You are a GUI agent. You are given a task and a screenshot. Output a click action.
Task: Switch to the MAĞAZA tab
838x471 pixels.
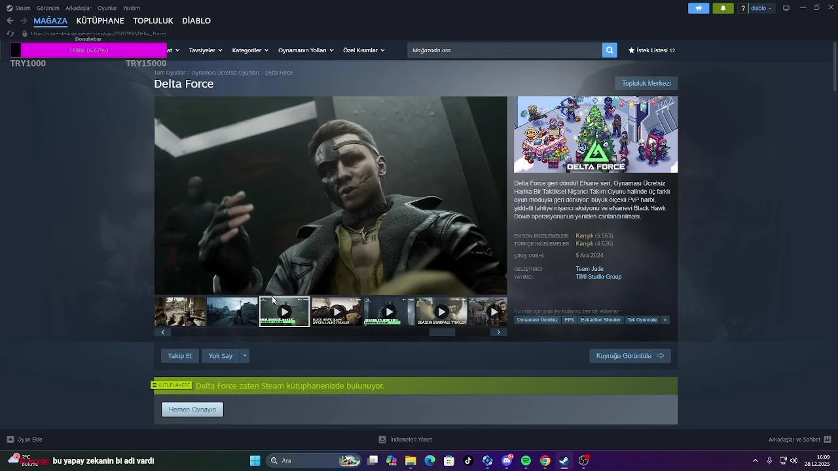point(50,21)
